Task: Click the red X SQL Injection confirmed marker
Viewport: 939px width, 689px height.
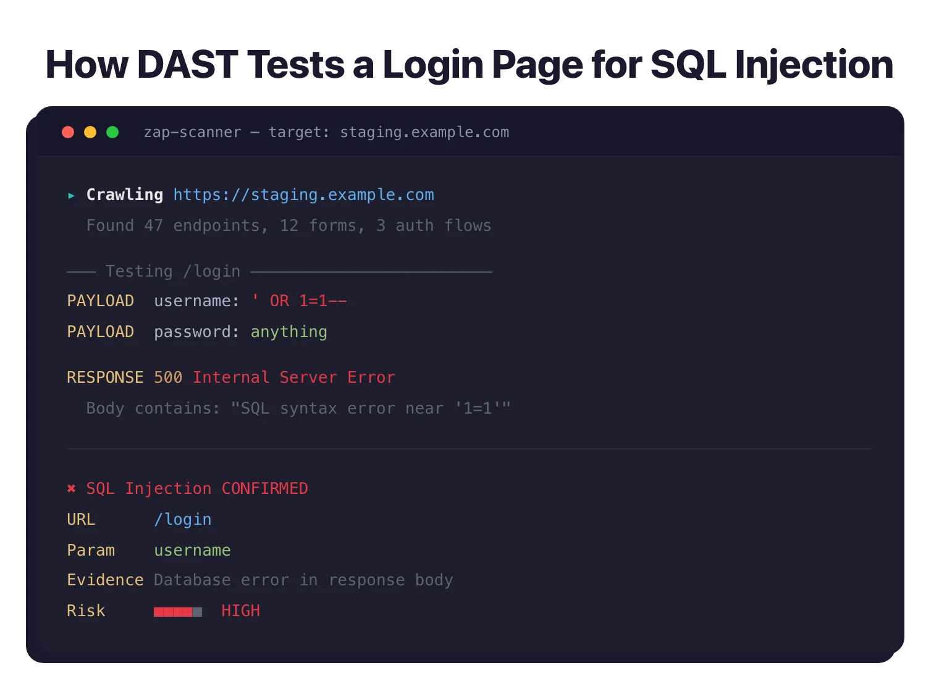Action: coord(71,488)
